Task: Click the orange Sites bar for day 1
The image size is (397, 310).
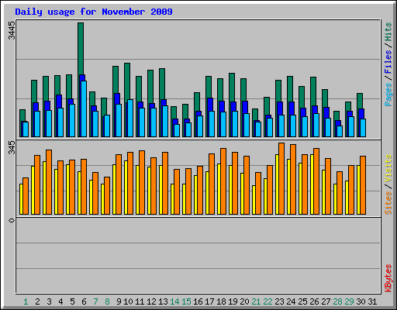Action: (x=26, y=196)
